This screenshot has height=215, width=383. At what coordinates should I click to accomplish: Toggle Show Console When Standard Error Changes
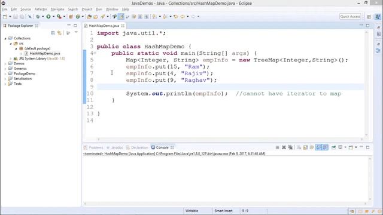tap(325, 148)
